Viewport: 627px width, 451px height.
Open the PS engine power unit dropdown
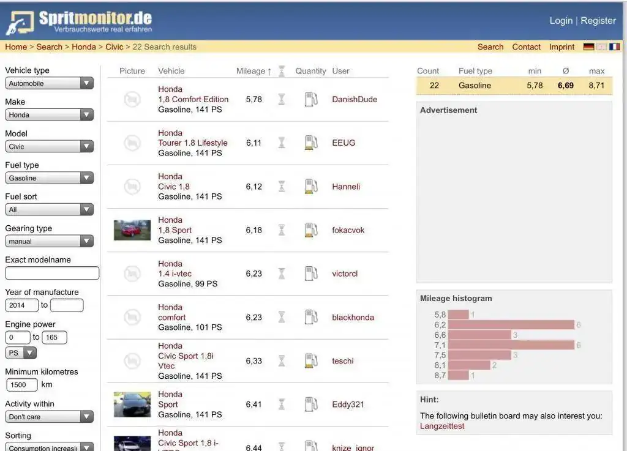[21, 353]
